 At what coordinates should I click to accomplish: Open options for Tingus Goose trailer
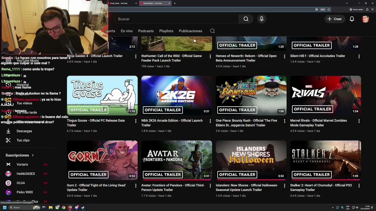(x=136, y=121)
